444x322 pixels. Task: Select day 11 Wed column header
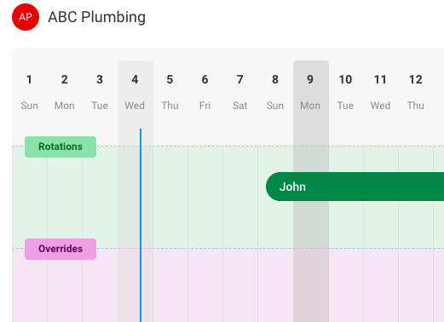380,91
